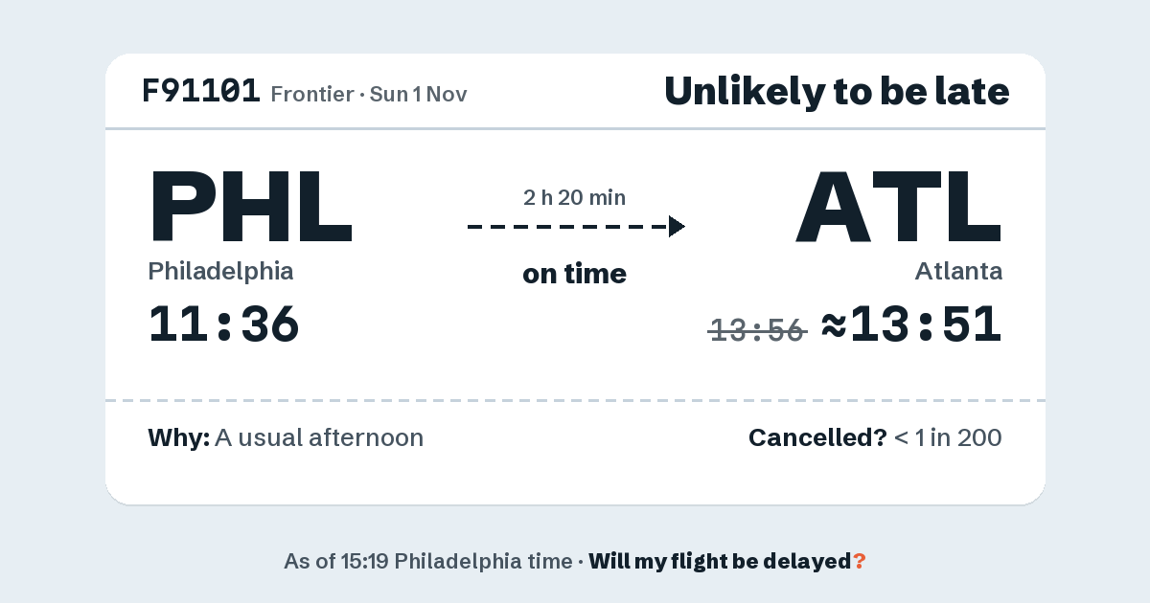
Task: Click the As of 15:19 Philadelphia time note
Action: [x=427, y=562]
